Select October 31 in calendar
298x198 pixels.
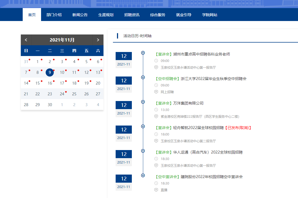26,62
